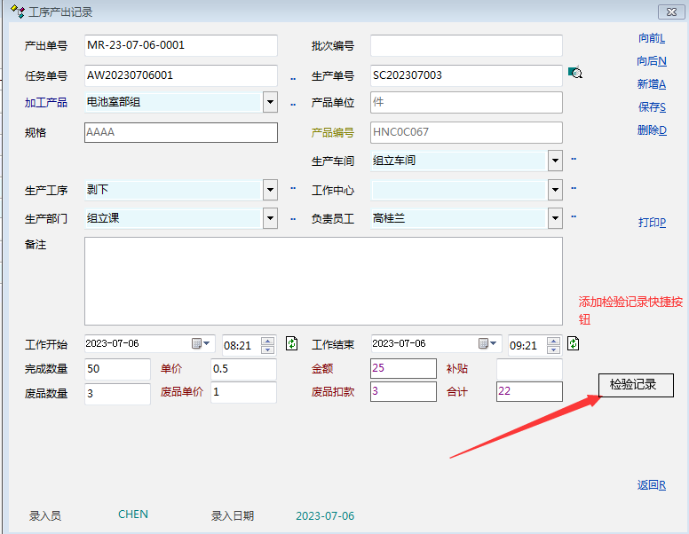
Task: Click the 检验记录 button
Action: click(x=636, y=385)
